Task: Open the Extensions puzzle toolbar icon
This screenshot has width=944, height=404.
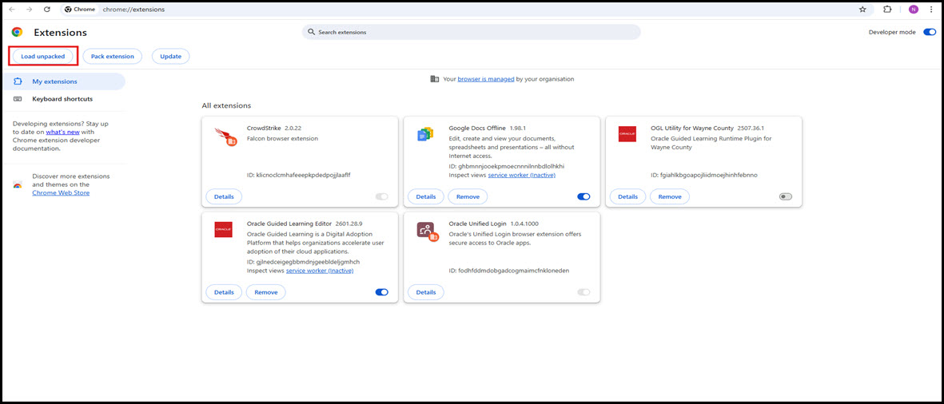Action: point(887,10)
